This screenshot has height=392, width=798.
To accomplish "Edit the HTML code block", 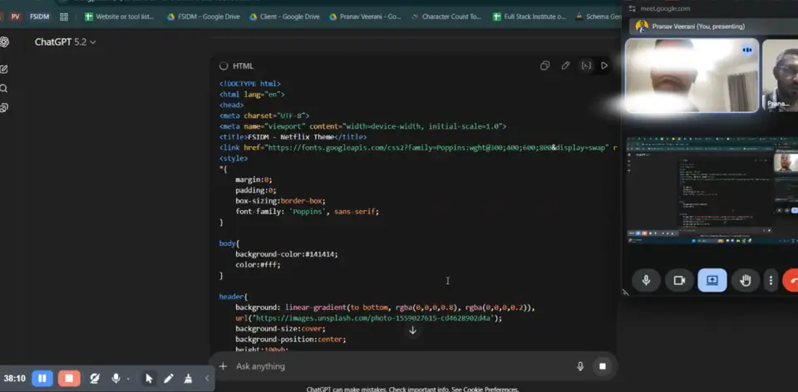I will coord(565,66).
